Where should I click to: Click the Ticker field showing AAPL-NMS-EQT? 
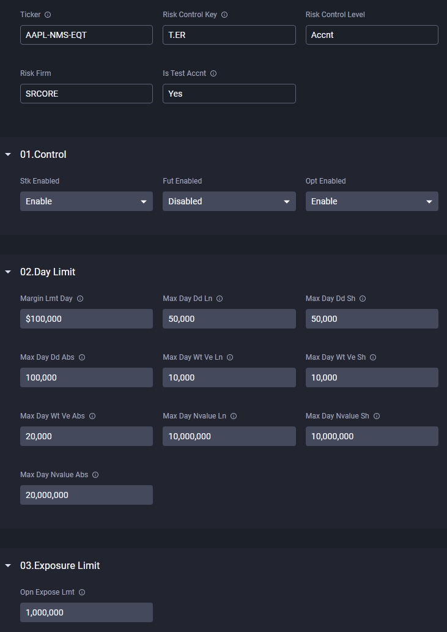(86, 35)
